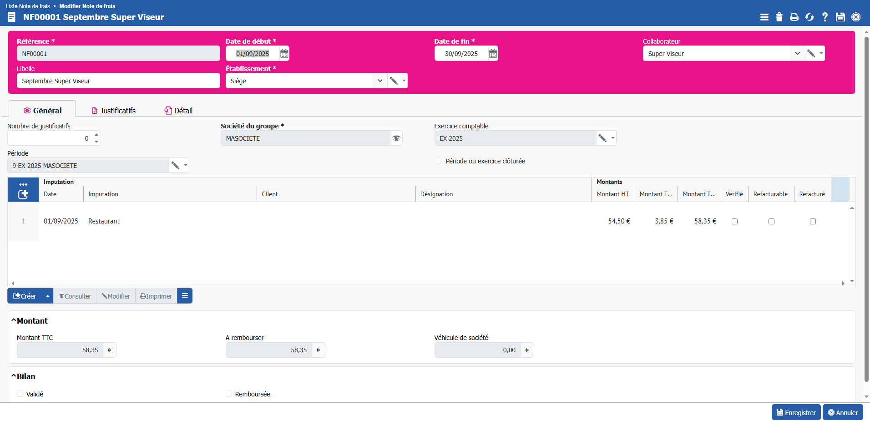Click the eye icon beside MASOCIETE

396,138
